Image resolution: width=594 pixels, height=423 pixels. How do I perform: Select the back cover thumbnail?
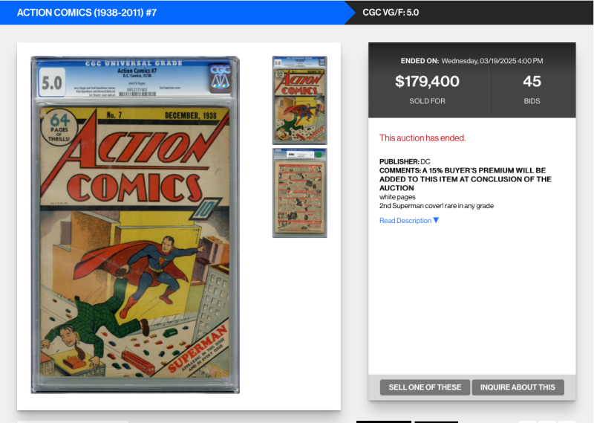click(300, 193)
